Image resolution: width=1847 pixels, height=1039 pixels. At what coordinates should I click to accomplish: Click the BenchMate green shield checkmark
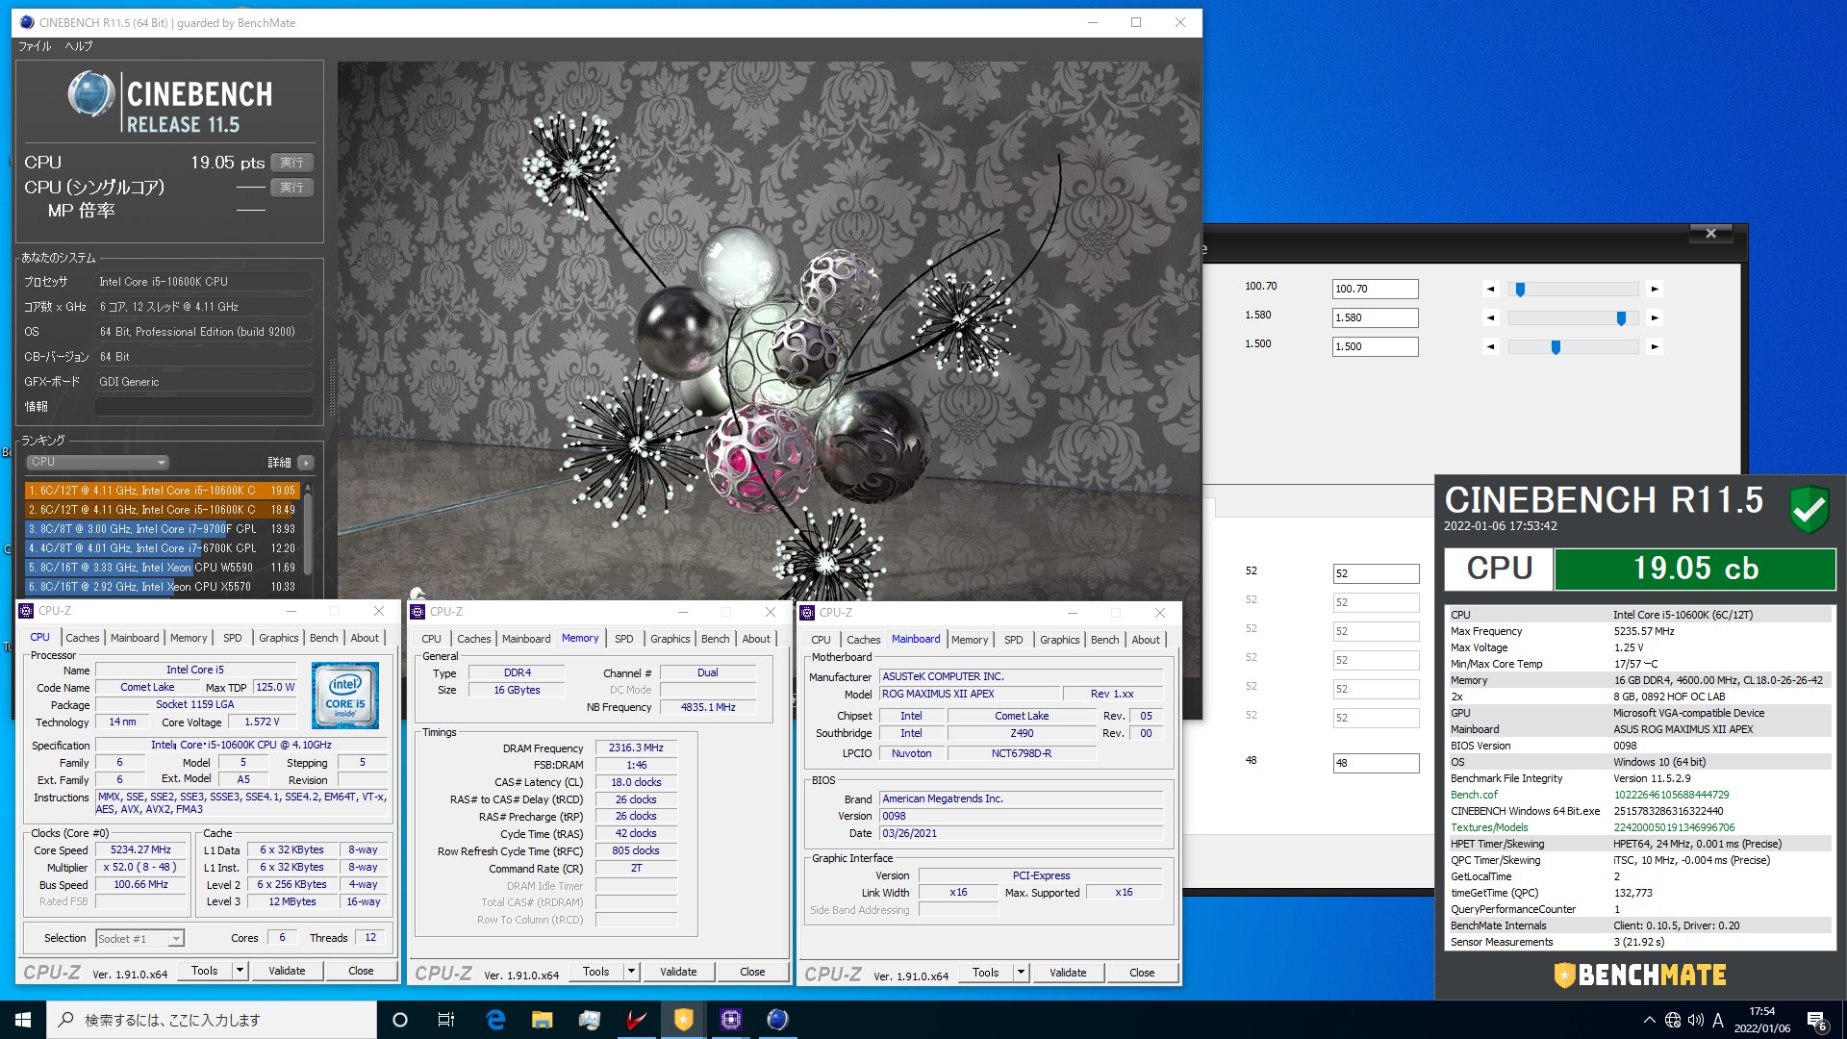(x=1809, y=508)
